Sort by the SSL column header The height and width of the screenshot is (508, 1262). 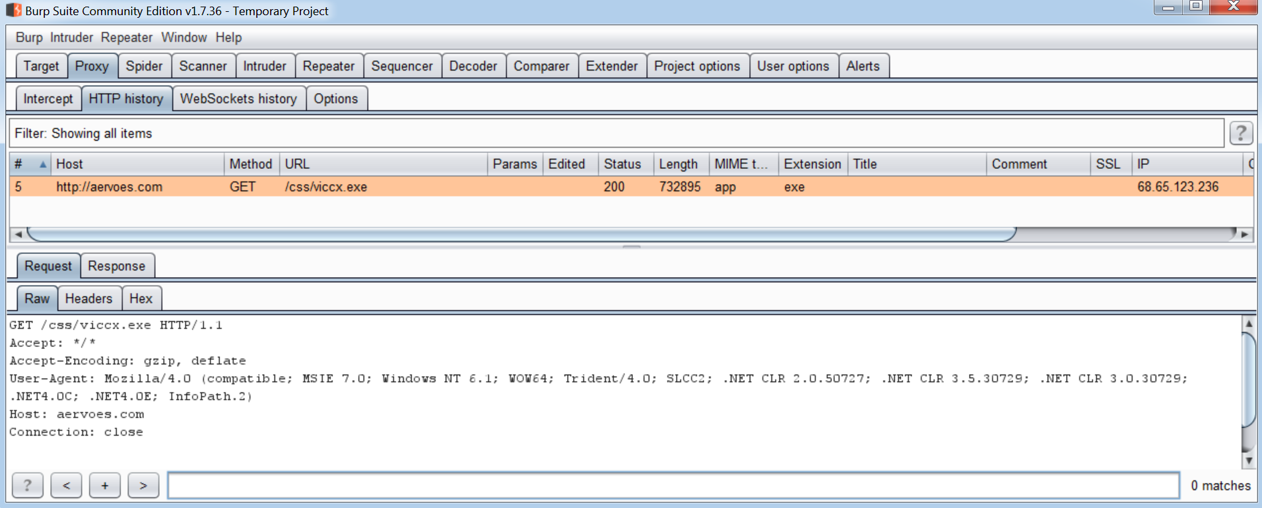[1112, 164]
